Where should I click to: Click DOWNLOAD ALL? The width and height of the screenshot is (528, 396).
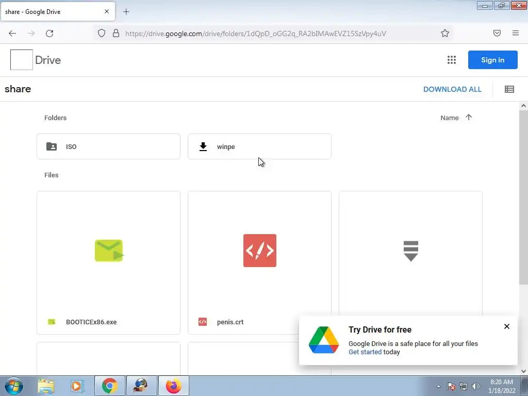pos(452,89)
